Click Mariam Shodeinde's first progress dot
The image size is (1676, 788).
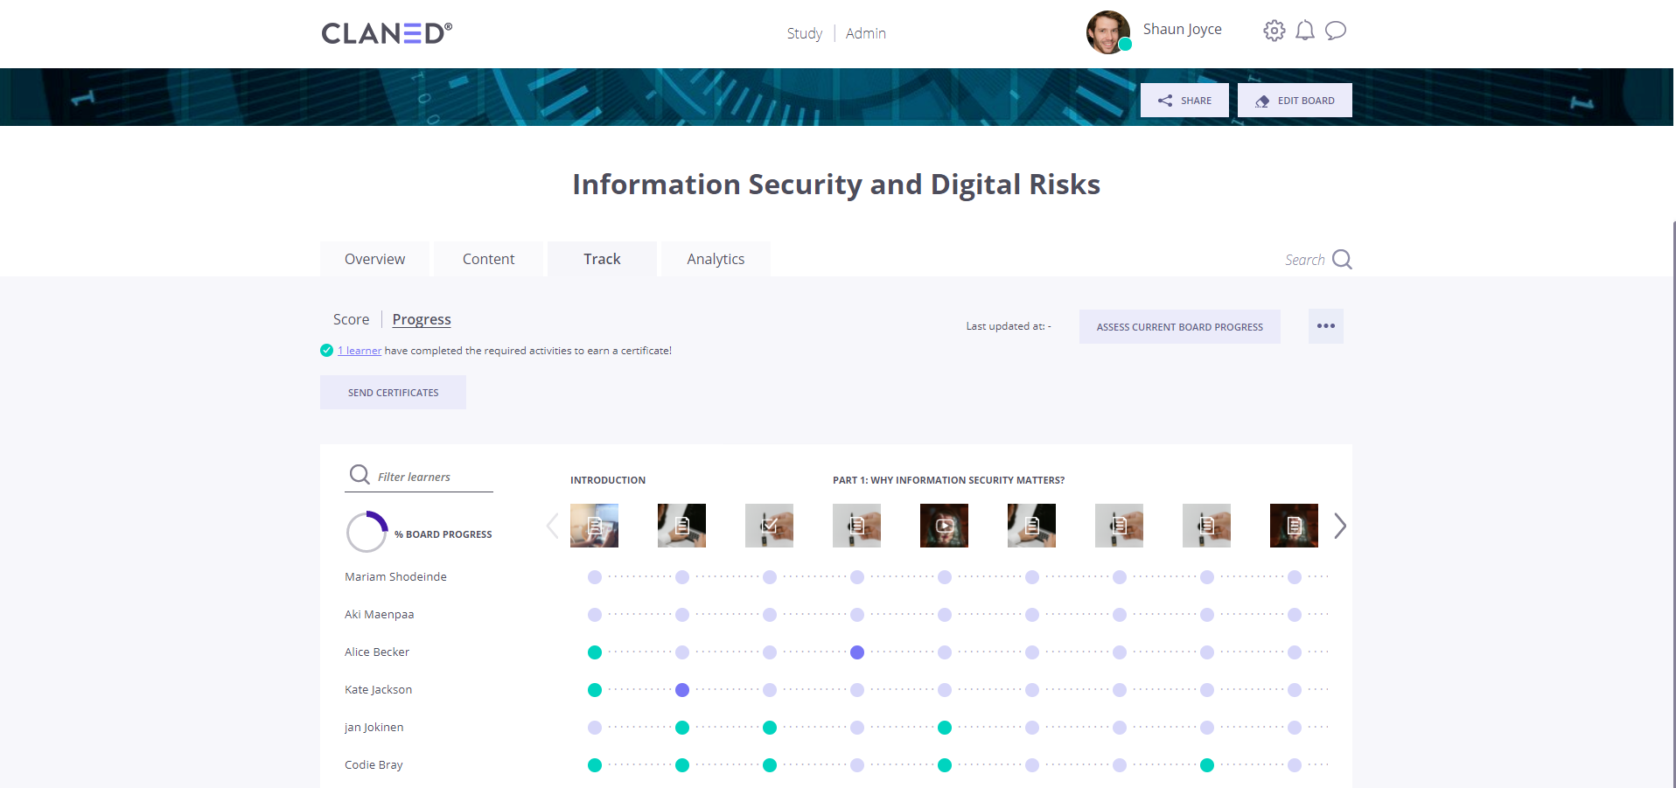coord(595,577)
